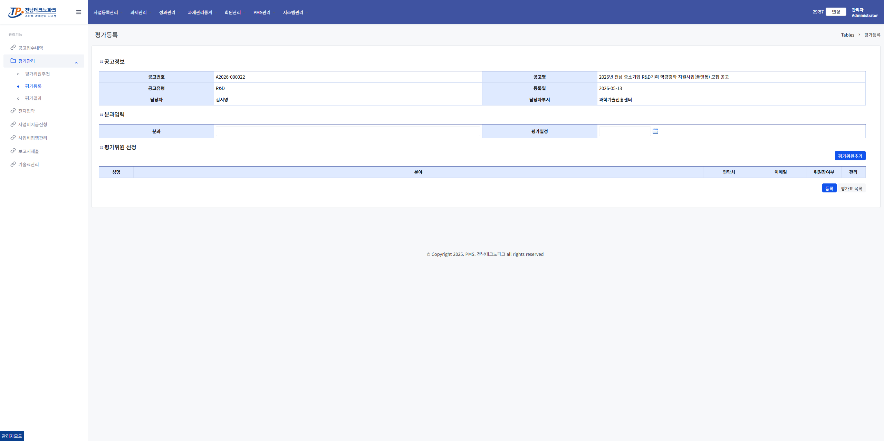Click the link icon beside 사업비집행관리
The height and width of the screenshot is (441, 884).
click(13, 138)
